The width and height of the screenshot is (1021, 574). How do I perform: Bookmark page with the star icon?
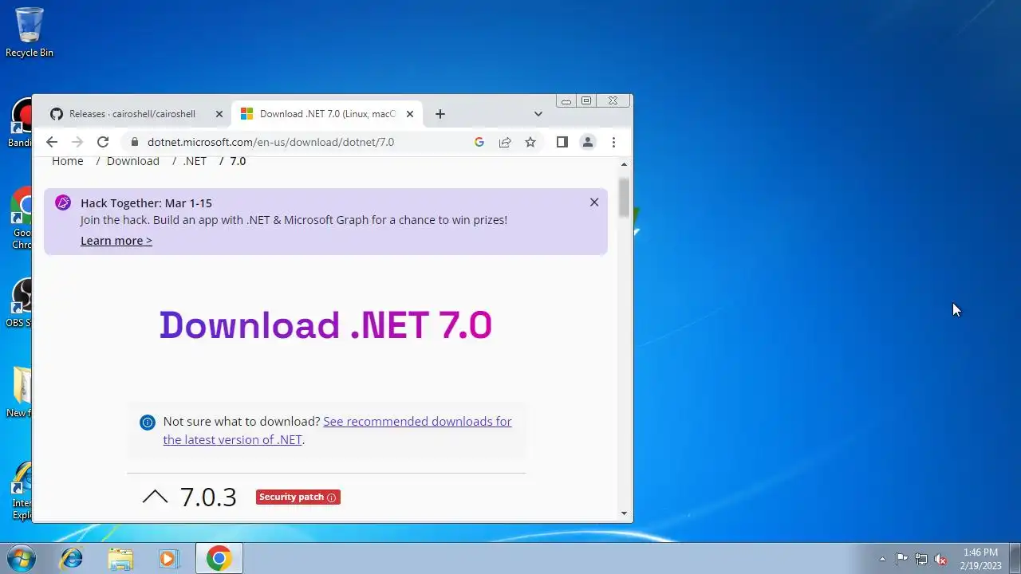pos(530,142)
